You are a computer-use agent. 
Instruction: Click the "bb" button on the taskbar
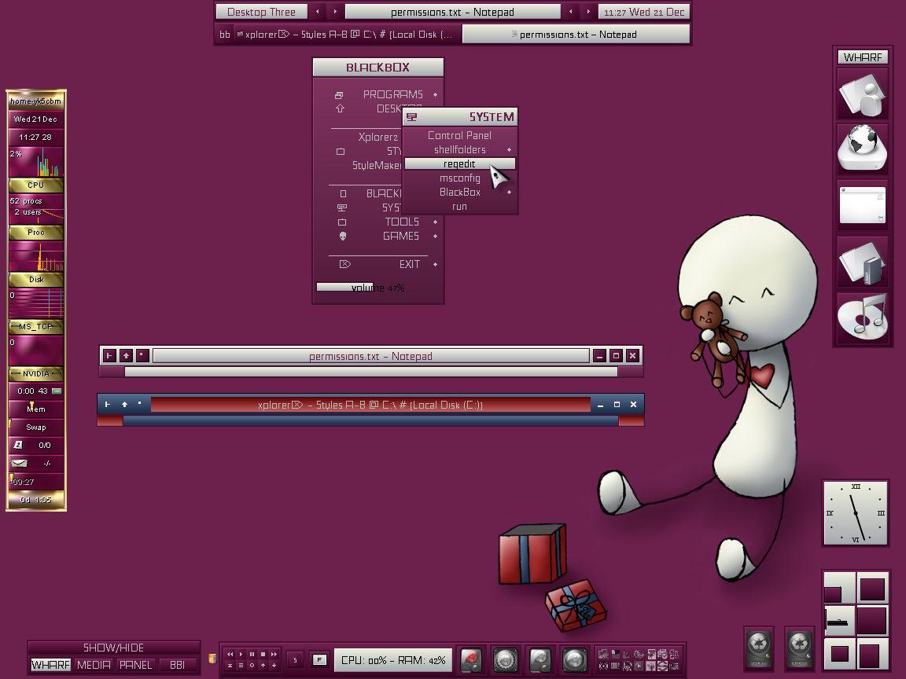pos(225,35)
